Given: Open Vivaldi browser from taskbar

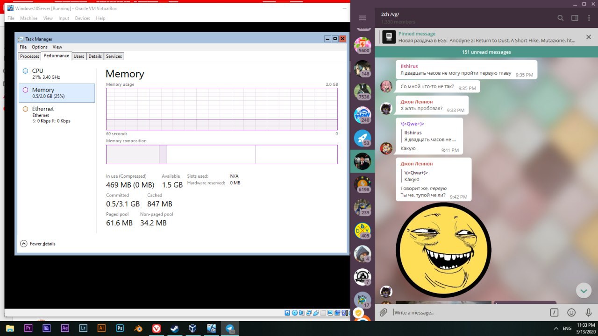Looking at the screenshot, I should [157, 328].
